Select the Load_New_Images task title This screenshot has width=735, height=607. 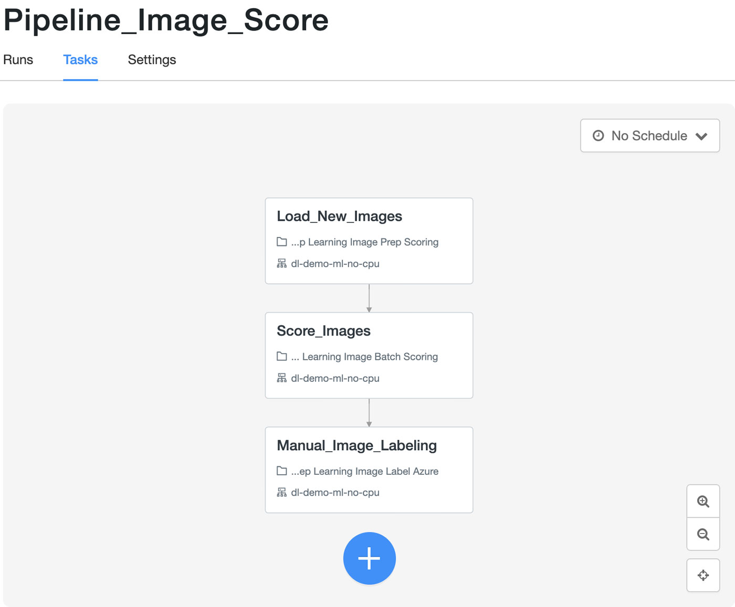coord(339,216)
